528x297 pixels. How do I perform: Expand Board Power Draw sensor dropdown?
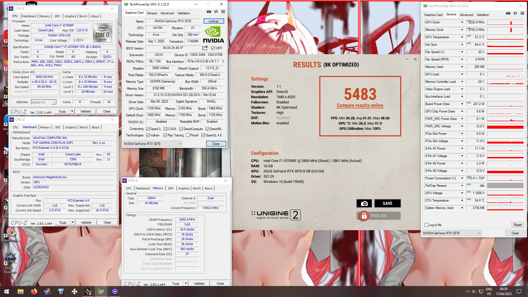(462, 104)
